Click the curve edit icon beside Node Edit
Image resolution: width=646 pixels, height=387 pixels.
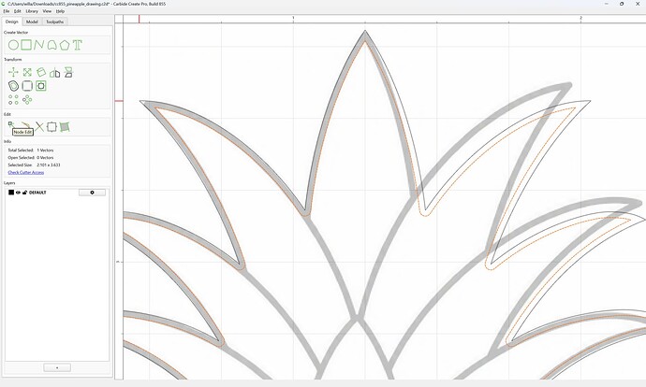pyautogui.click(x=26, y=124)
